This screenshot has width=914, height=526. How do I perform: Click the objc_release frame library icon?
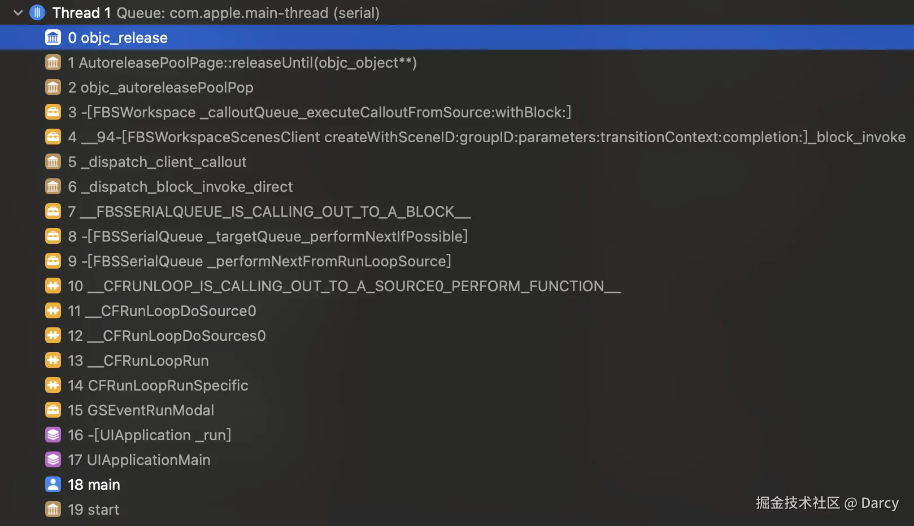pos(53,38)
